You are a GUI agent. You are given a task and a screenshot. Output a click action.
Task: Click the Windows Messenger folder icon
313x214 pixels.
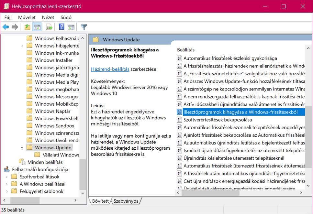[x=29, y=97]
